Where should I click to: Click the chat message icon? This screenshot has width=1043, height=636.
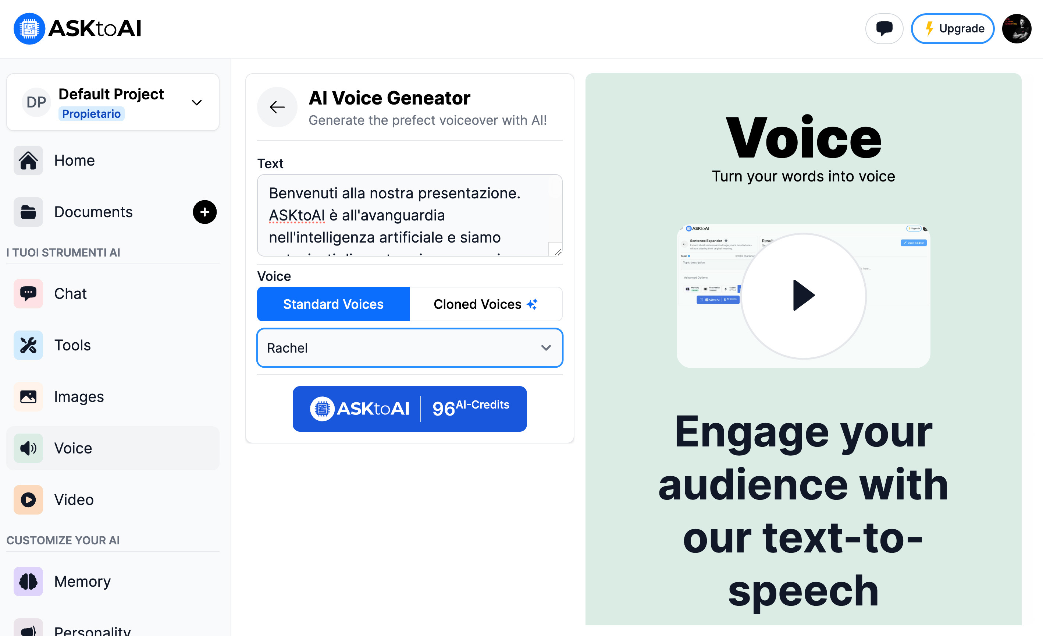[884, 28]
